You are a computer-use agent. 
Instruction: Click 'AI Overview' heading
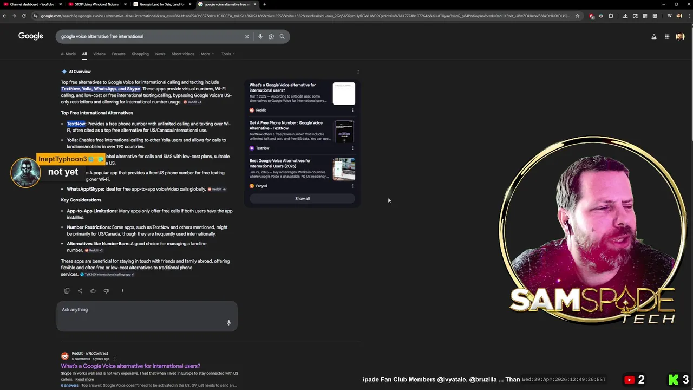pos(80,71)
